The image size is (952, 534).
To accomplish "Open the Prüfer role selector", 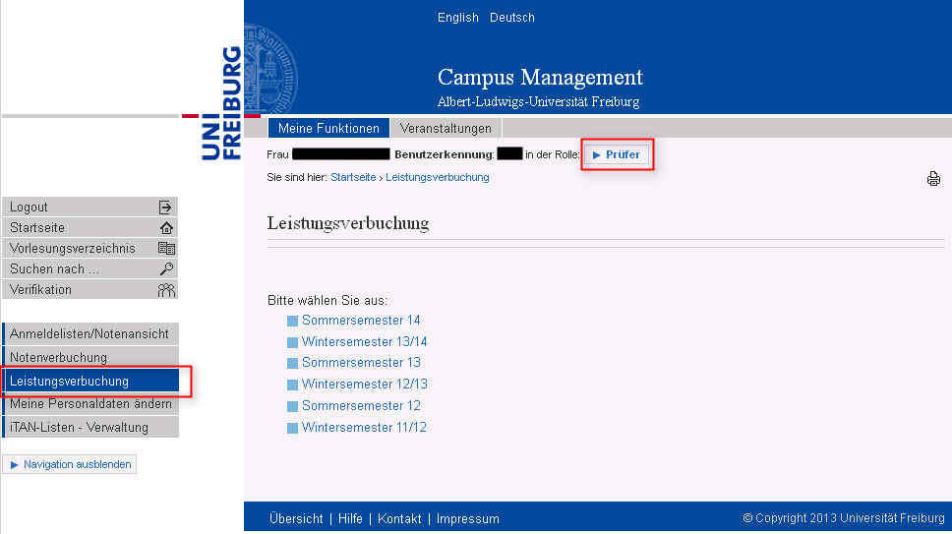I will pos(617,154).
